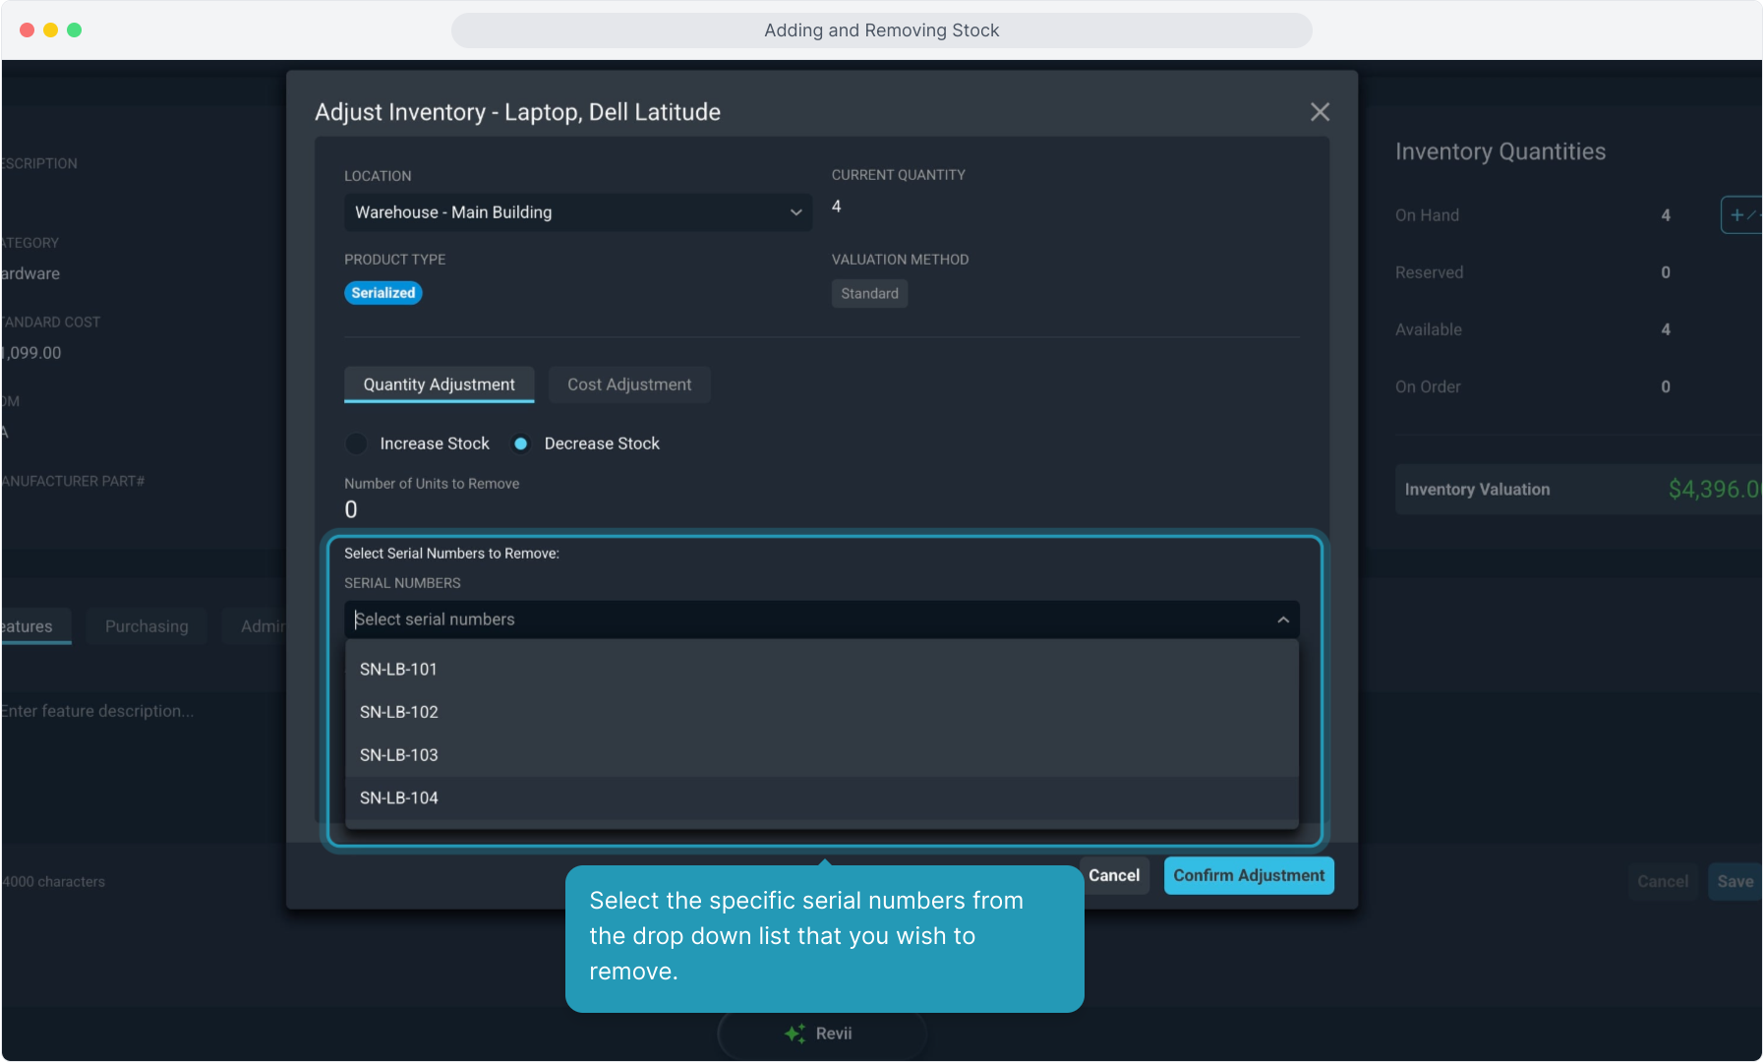
Task: Click the Serialized product type badge
Action: (382, 293)
